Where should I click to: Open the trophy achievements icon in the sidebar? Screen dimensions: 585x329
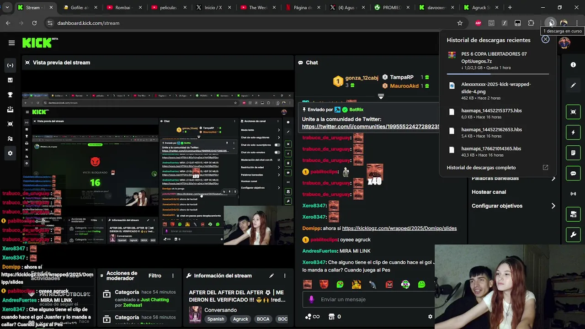tap(10, 95)
